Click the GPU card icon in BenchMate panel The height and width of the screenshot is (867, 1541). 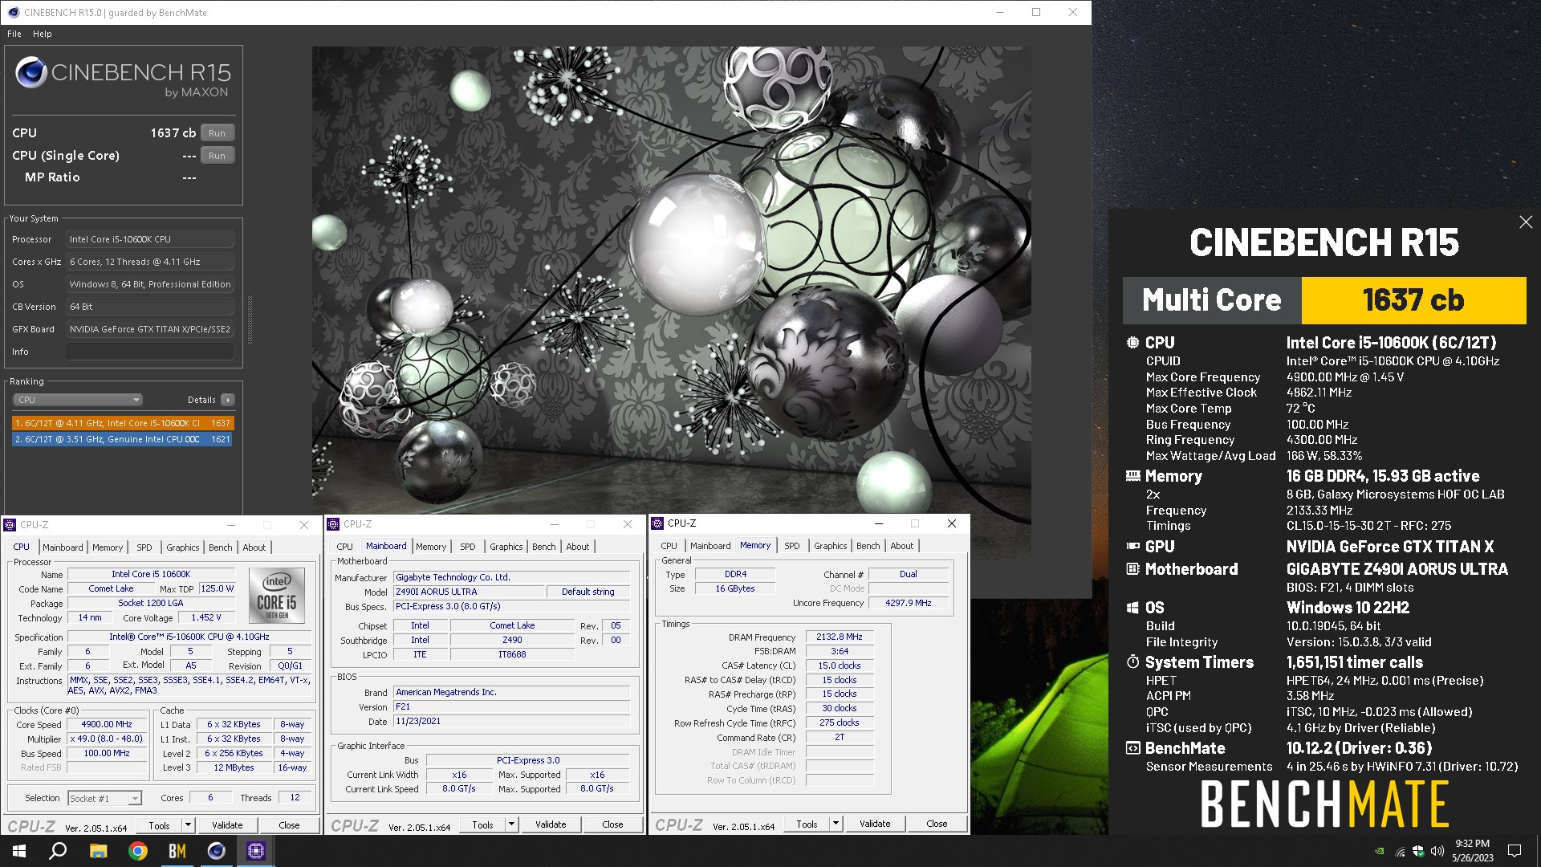(1132, 547)
